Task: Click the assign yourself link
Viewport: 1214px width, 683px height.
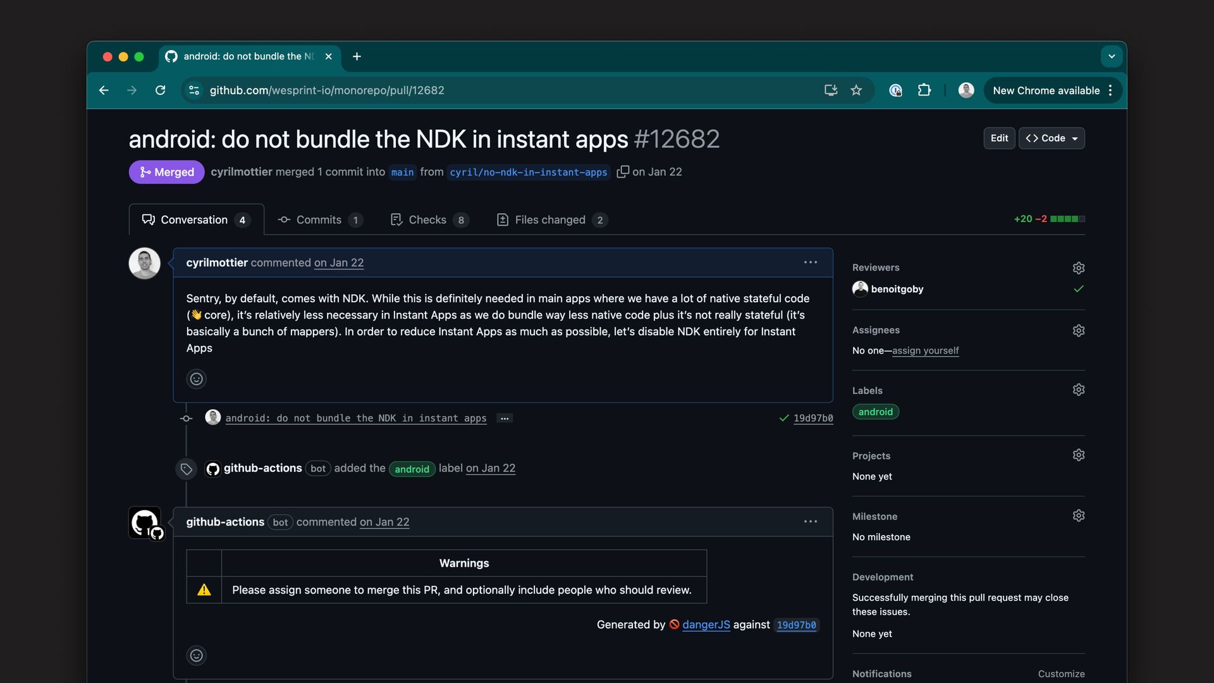Action: click(925, 351)
